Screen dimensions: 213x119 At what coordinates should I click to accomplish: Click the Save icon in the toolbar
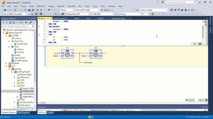coord(29,10)
